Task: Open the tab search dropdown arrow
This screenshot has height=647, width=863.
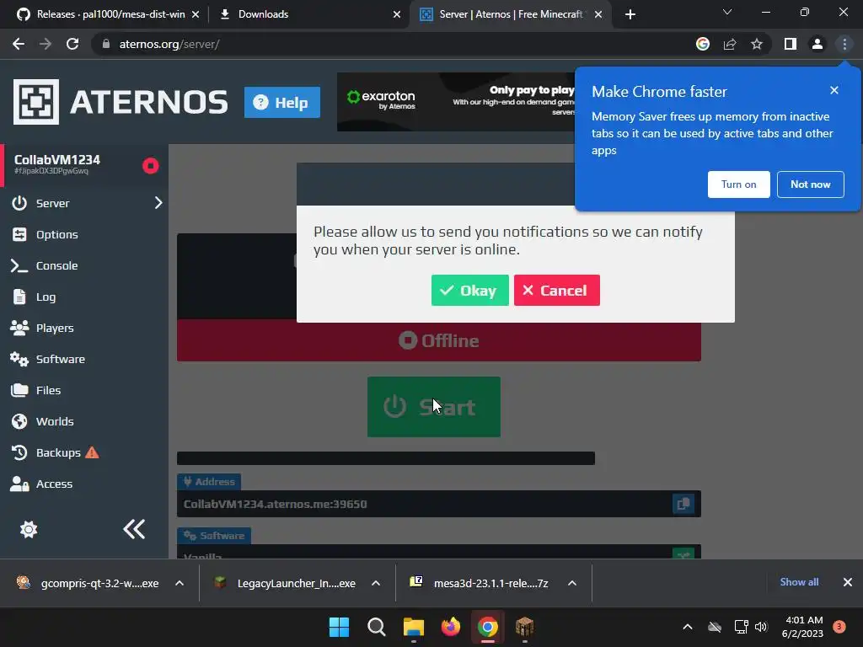Action: click(727, 12)
